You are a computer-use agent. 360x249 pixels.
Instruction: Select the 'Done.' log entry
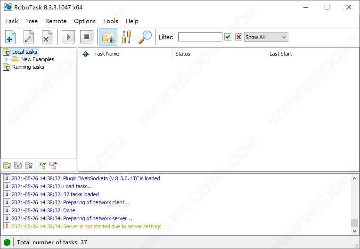tap(44, 210)
